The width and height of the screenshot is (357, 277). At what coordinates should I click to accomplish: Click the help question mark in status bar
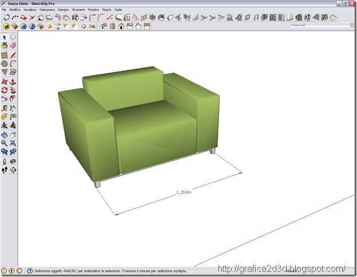30,271
